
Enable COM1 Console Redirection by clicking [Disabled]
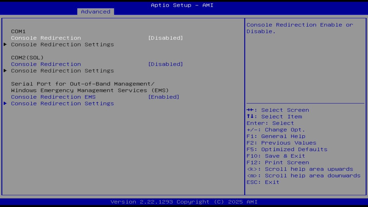(x=166, y=38)
